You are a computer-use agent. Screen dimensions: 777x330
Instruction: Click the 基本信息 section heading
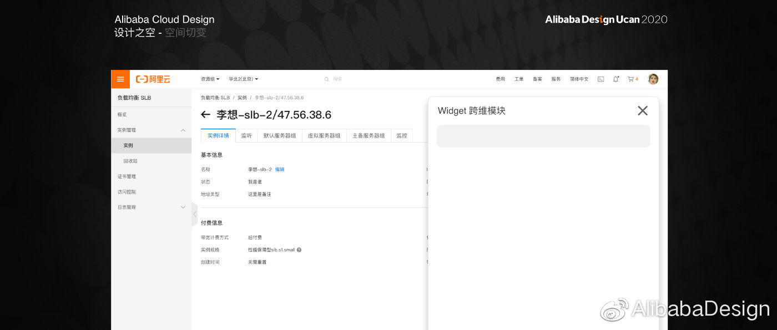(211, 155)
